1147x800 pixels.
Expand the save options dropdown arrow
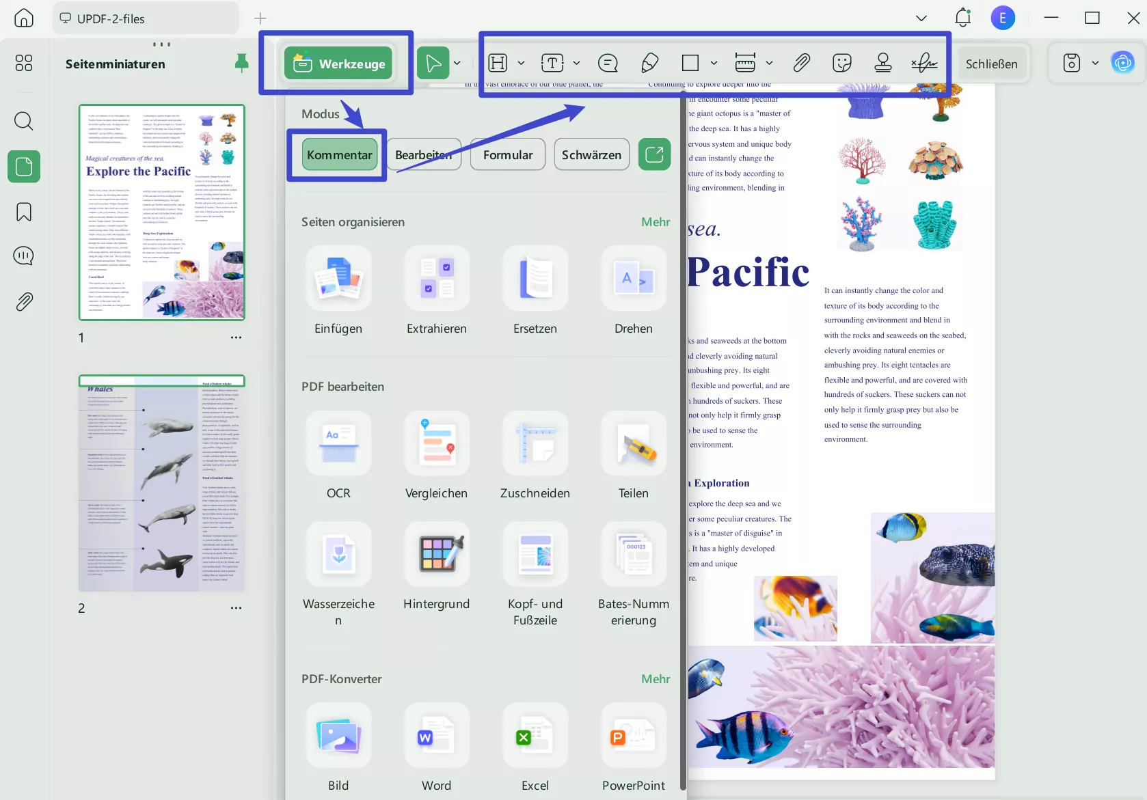coord(1095,64)
